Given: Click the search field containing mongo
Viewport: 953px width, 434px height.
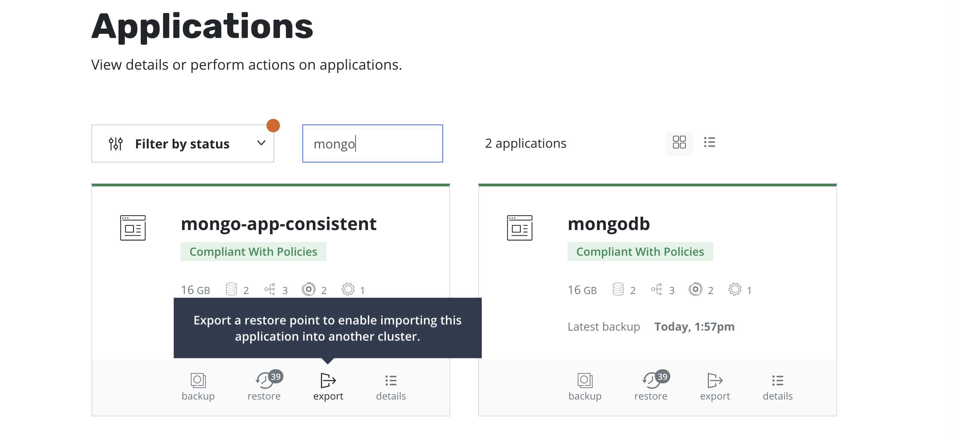Looking at the screenshot, I should 372,143.
